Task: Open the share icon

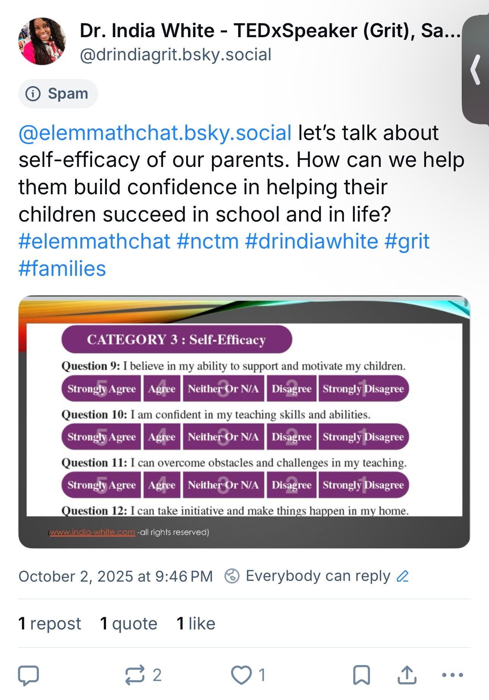Action: (x=407, y=675)
